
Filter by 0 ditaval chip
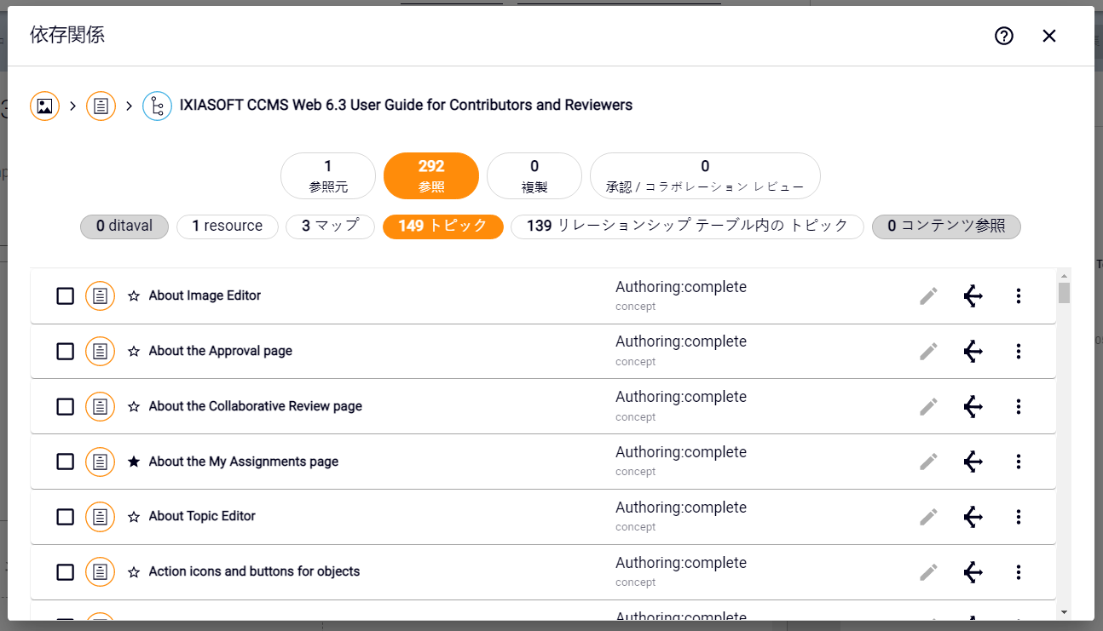coord(124,227)
